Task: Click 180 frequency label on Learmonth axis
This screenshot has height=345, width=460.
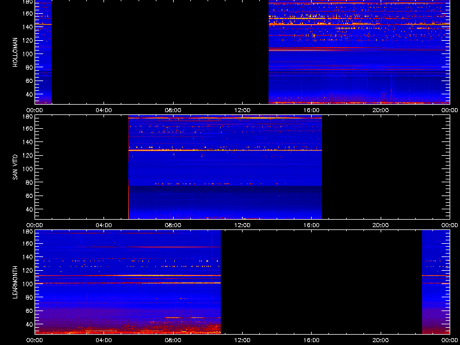Action: [x=28, y=232]
